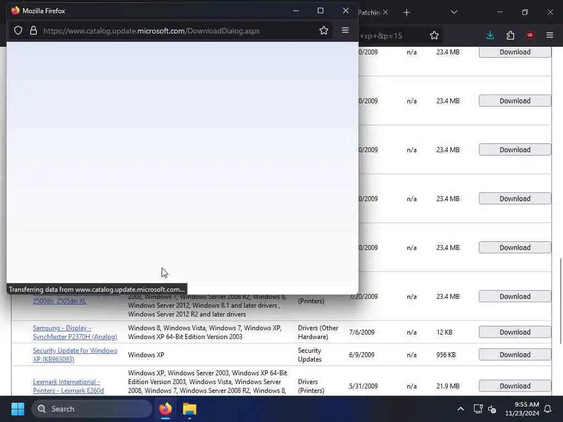Click the padlock site info icon
Viewport: 563px width, 422px height.
click(34, 31)
